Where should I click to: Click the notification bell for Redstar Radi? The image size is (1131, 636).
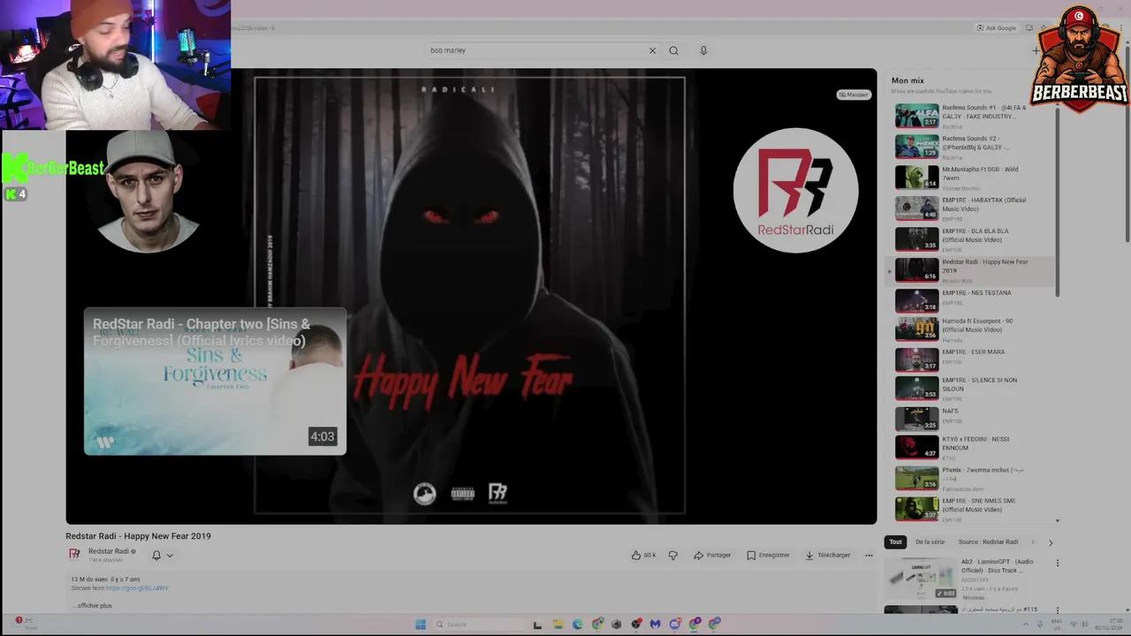point(156,555)
